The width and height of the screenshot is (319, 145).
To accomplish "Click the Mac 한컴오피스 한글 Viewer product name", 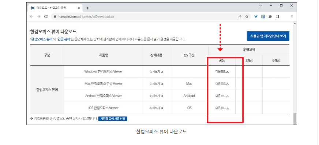I will 104,84.
